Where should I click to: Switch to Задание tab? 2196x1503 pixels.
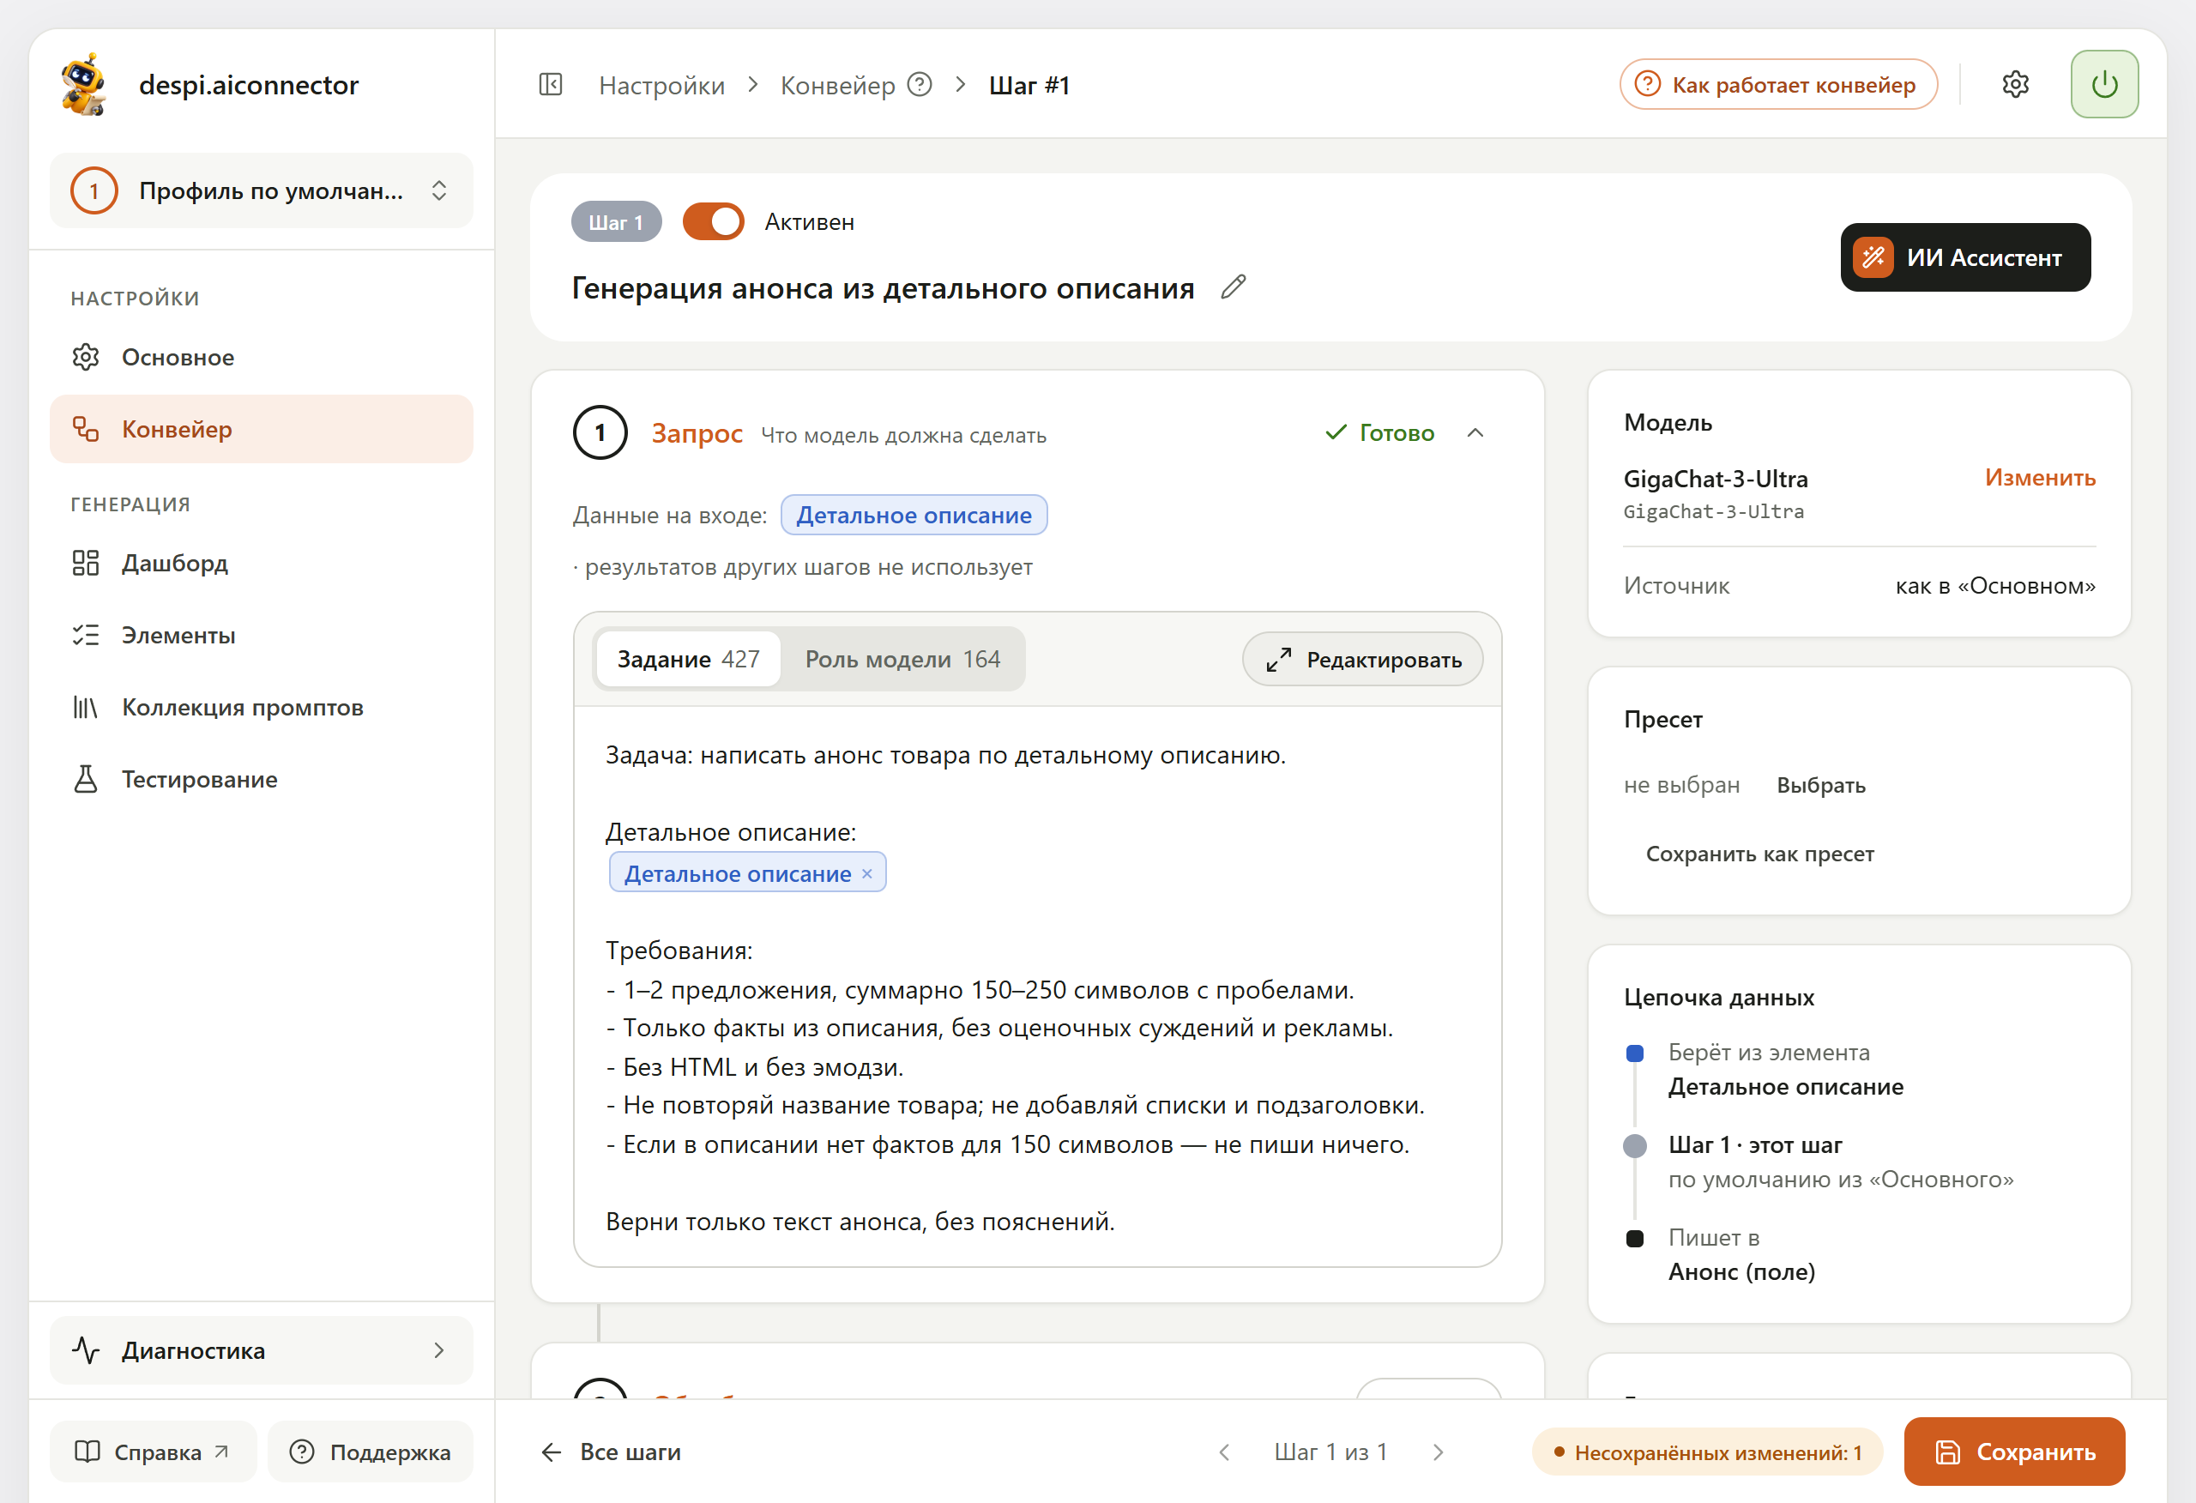pyautogui.click(x=688, y=659)
